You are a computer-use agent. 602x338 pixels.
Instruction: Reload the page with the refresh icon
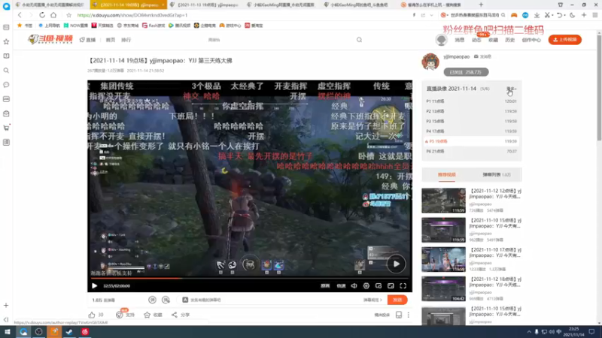tap(42, 15)
